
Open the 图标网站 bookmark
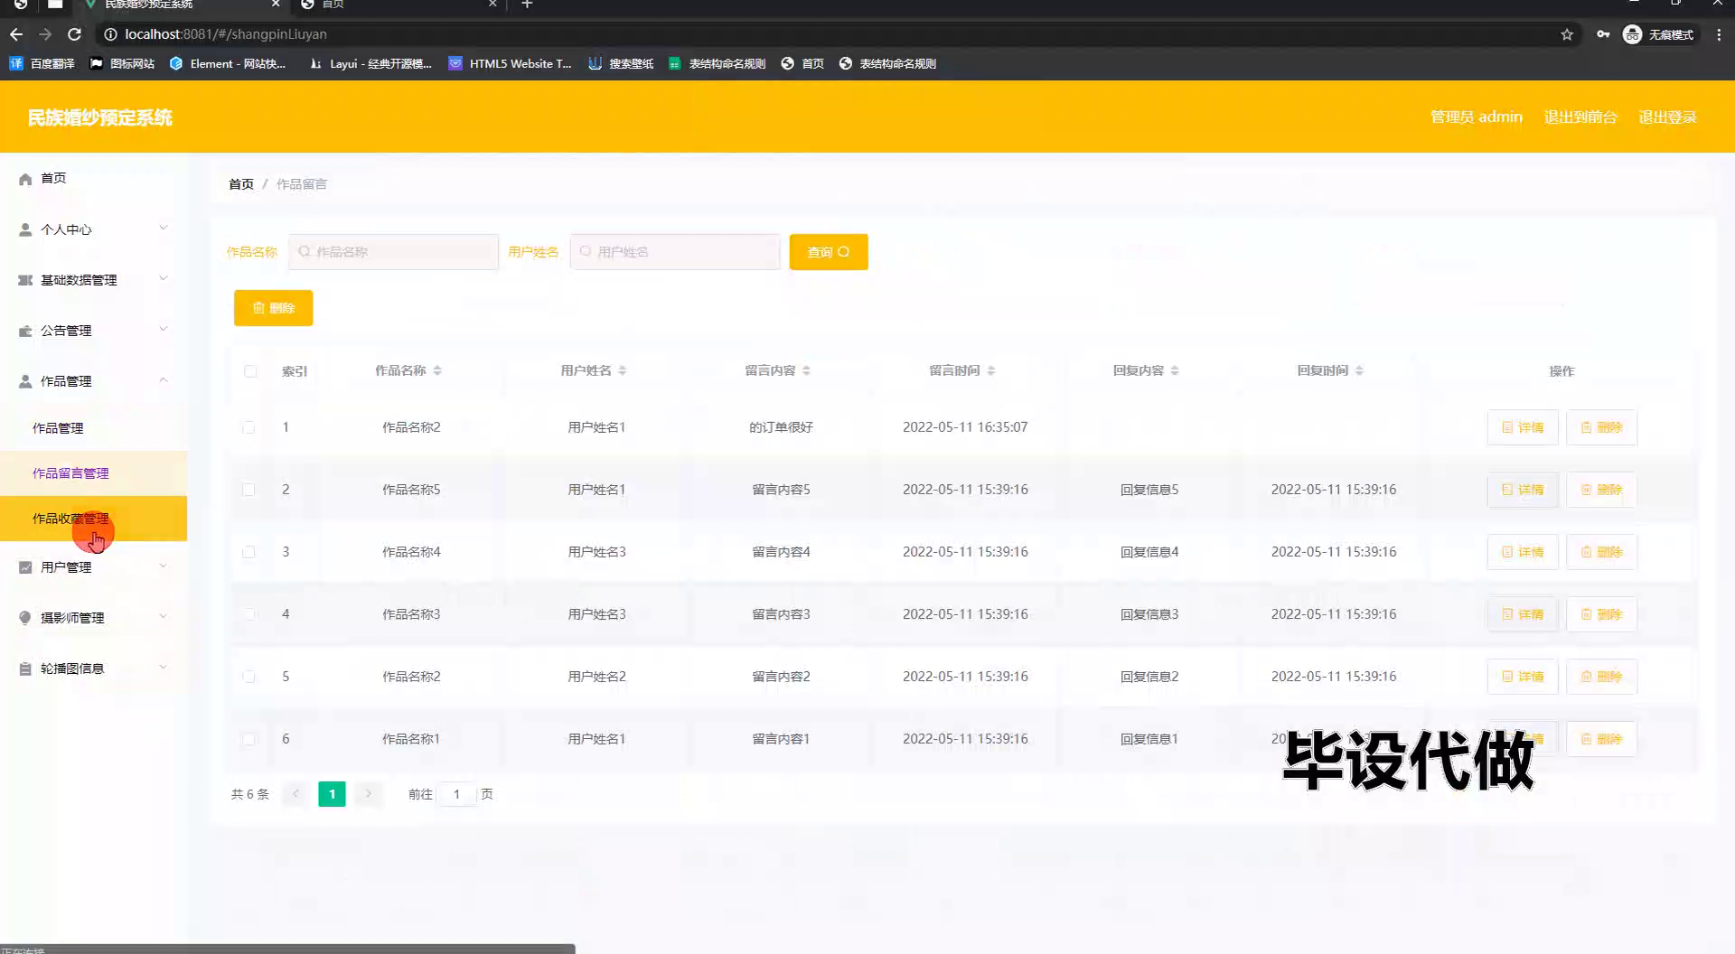[x=122, y=63]
